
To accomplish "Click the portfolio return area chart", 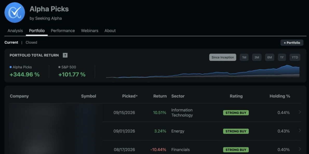I will tap(203, 71).
